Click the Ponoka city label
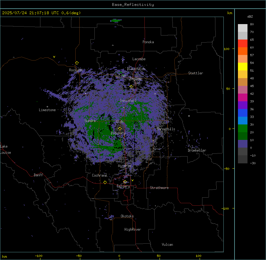This screenshot has height=260, width=266. 148,42
